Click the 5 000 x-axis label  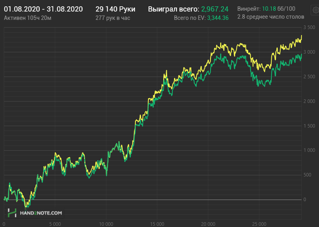55,224
